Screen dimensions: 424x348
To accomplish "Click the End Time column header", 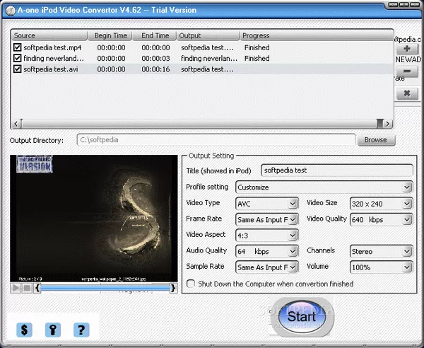I will tap(155, 35).
